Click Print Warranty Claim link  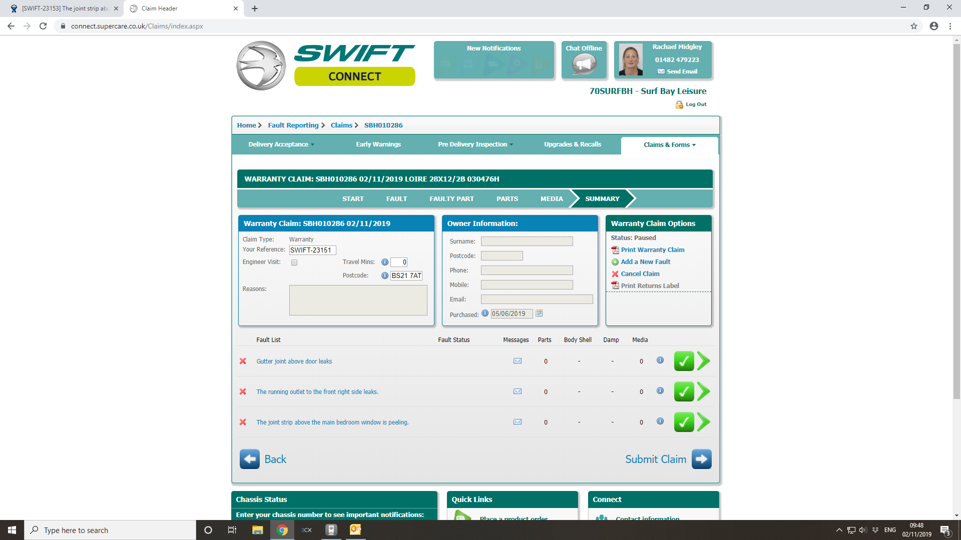point(652,250)
